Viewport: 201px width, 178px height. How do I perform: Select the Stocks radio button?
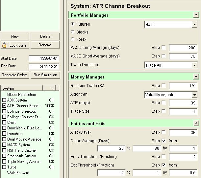coord(73,32)
